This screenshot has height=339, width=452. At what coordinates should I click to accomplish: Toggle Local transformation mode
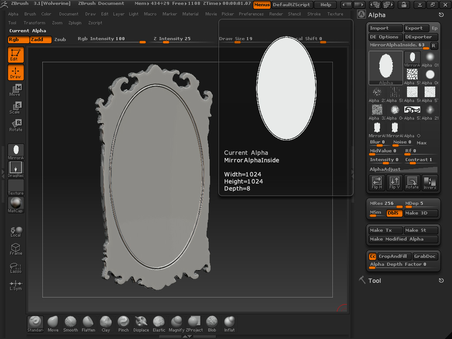[x=15, y=232]
